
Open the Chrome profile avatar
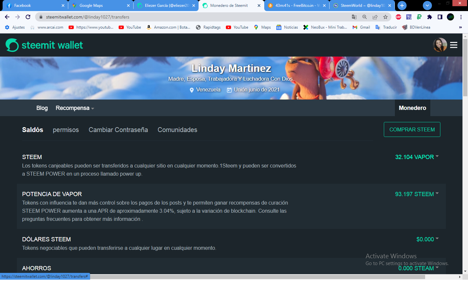(450, 17)
